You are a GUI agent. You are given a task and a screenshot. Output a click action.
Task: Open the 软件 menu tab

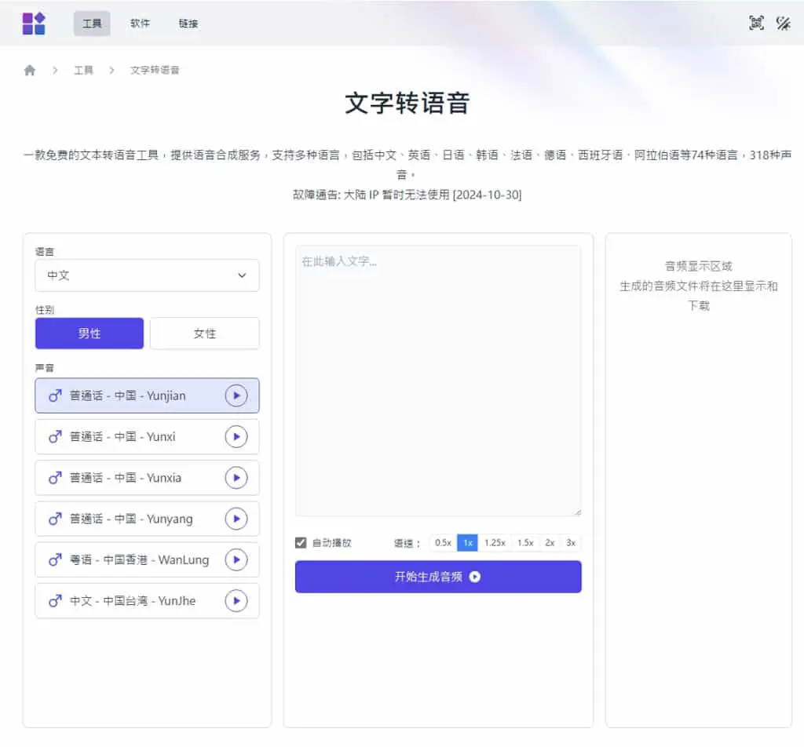[x=140, y=24]
